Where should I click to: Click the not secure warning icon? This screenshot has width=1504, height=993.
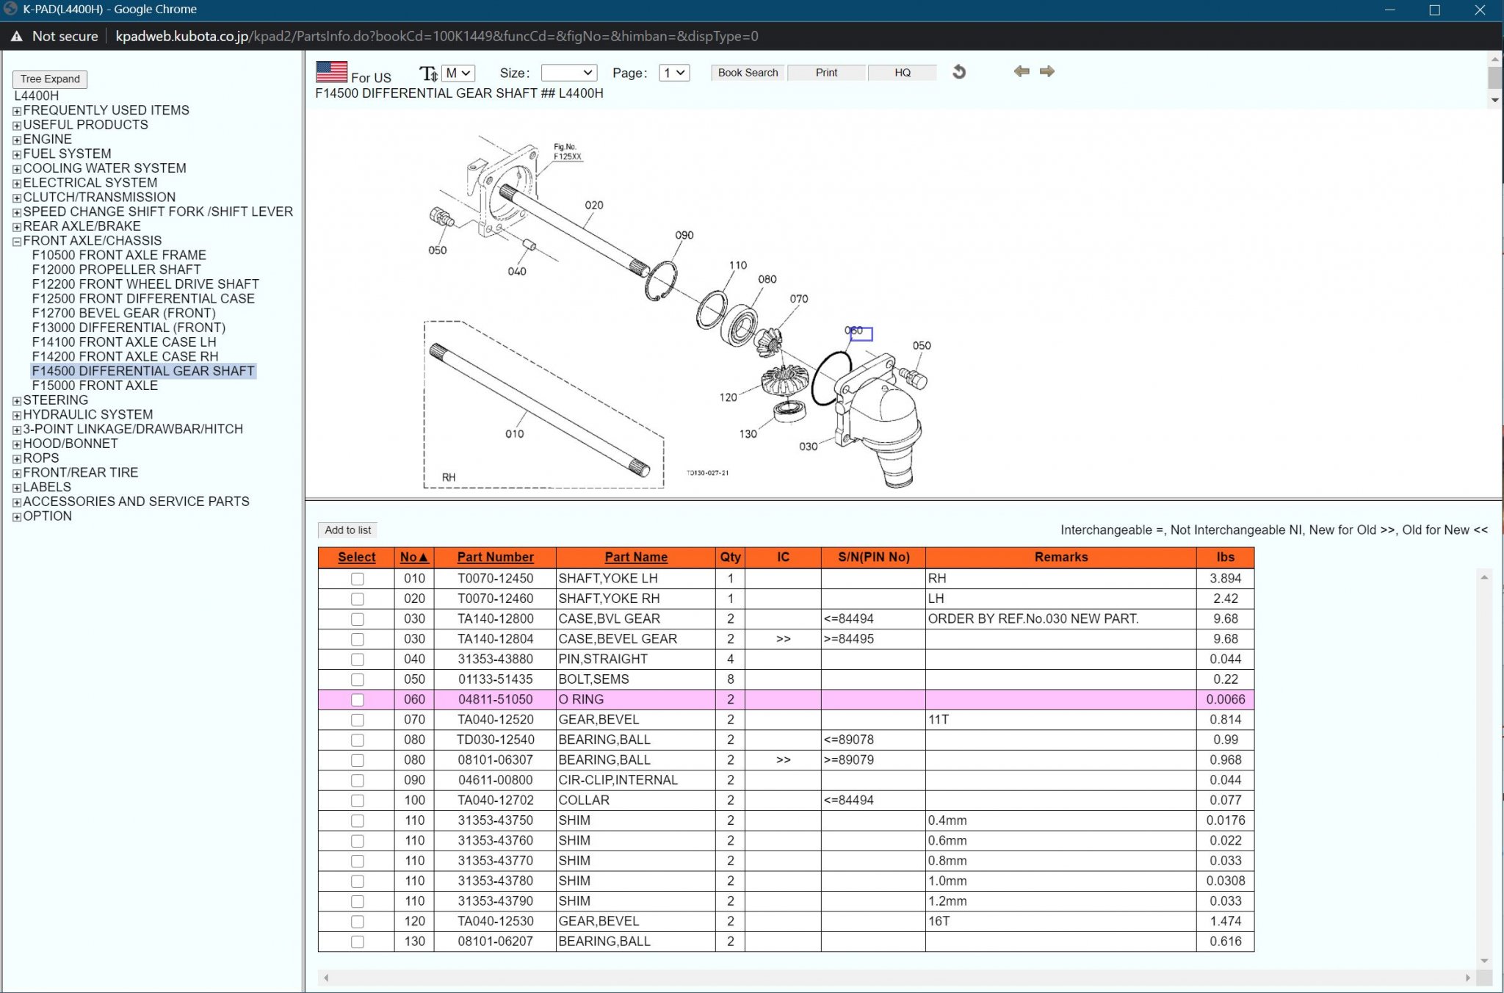[16, 36]
